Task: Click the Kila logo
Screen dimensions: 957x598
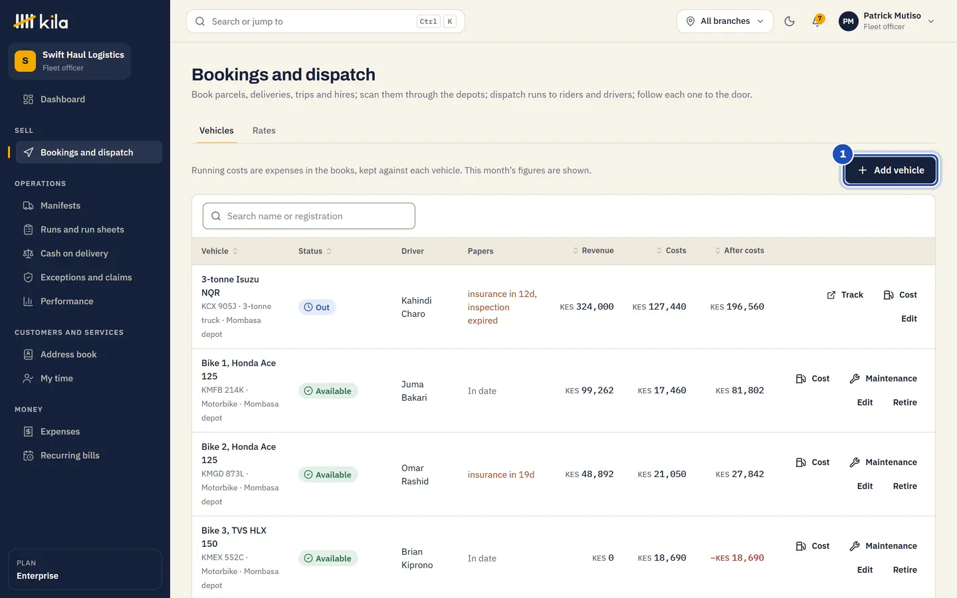Action: pyautogui.click(x=41, y=22)
